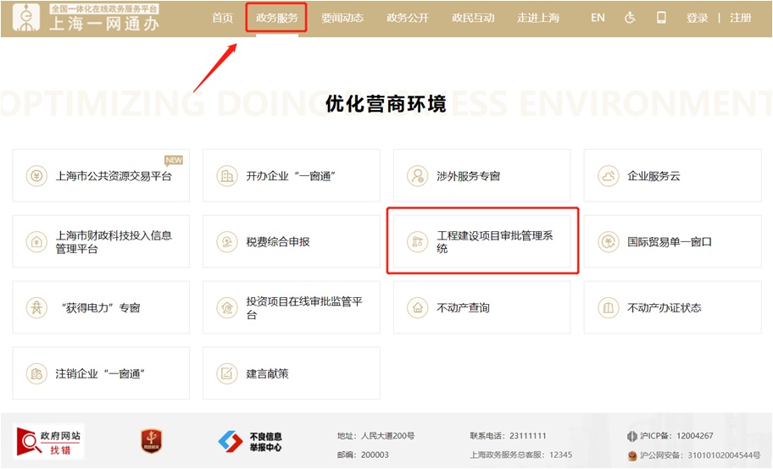This screenshot has width=773, height=469.
Task: Click the 注册 register link
Action: (x=740, y=18)
